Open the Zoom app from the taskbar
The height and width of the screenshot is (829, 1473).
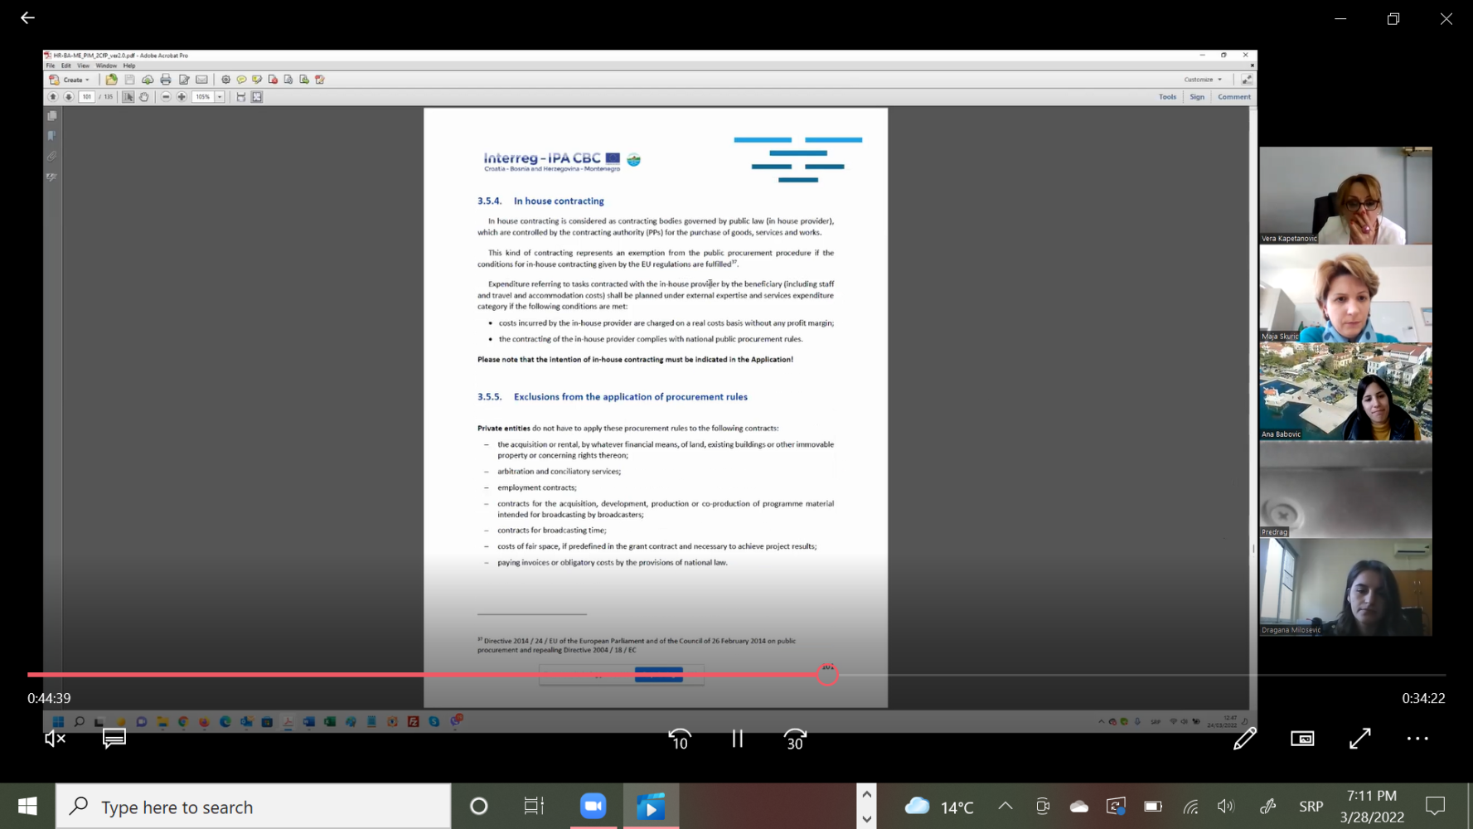[593, 806]
